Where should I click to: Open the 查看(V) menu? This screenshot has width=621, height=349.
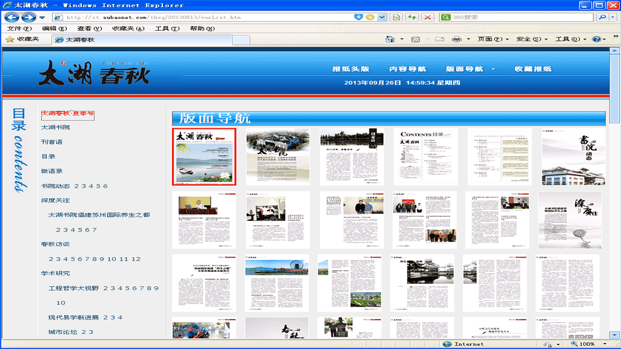[x=90, y=29]
